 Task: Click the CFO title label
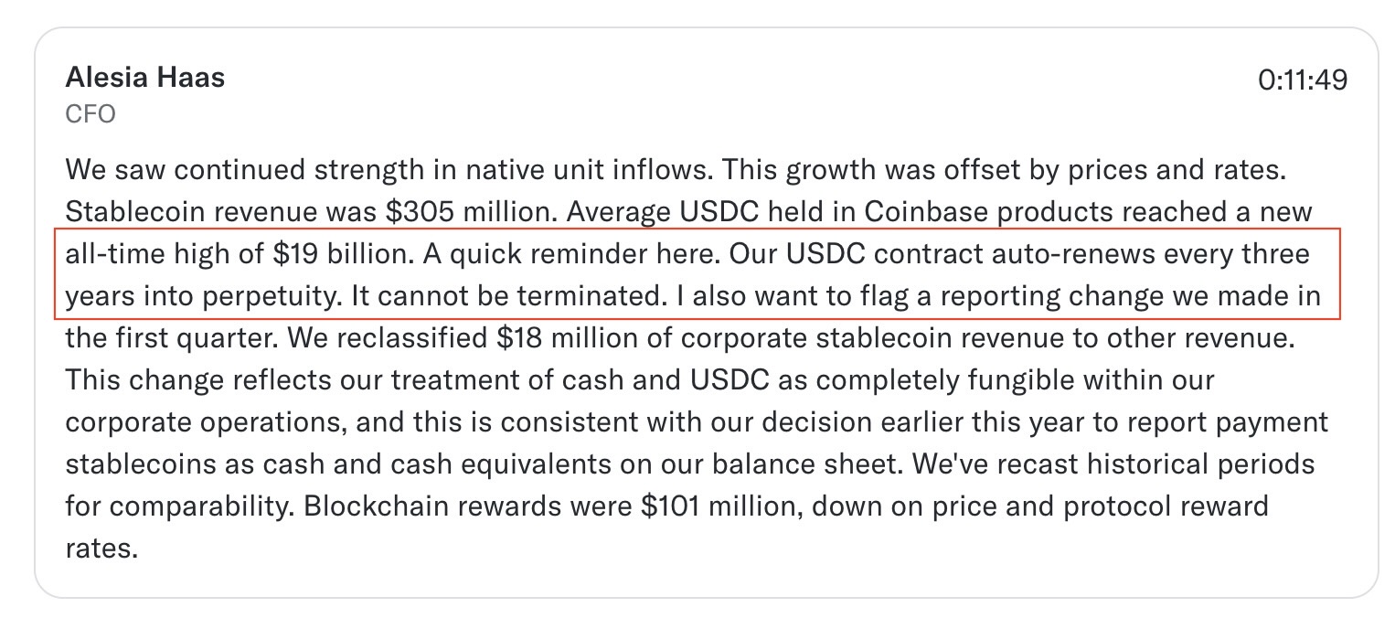point(91,115)
